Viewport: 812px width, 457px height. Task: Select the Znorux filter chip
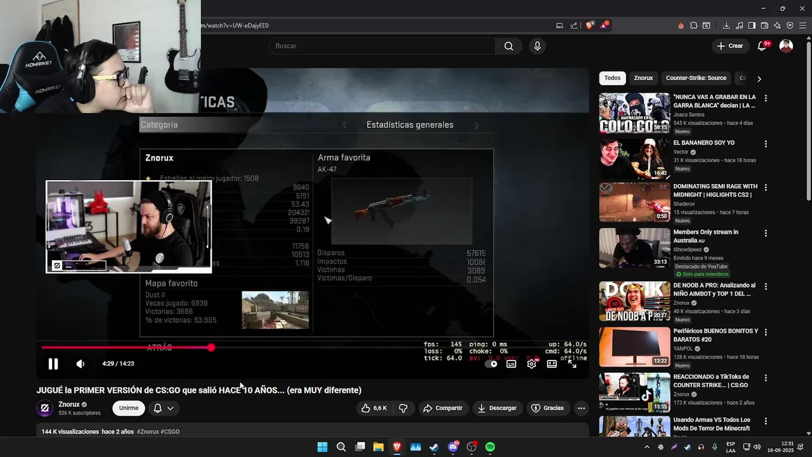point(643,78)
